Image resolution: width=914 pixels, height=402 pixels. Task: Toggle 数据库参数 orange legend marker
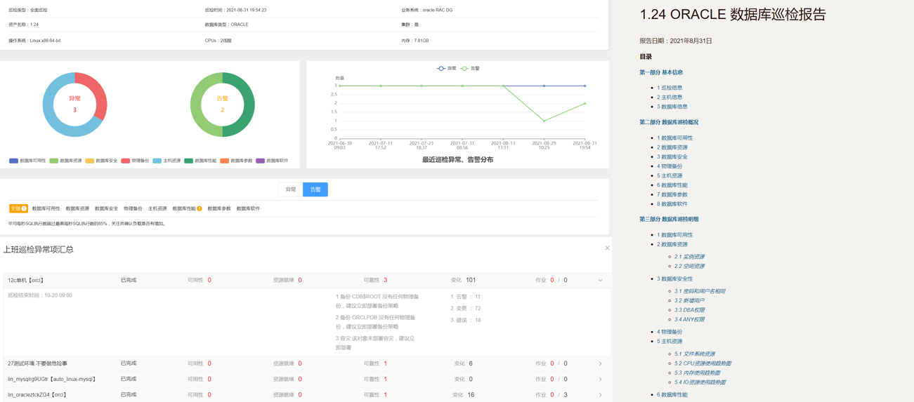tap(225, 161)
